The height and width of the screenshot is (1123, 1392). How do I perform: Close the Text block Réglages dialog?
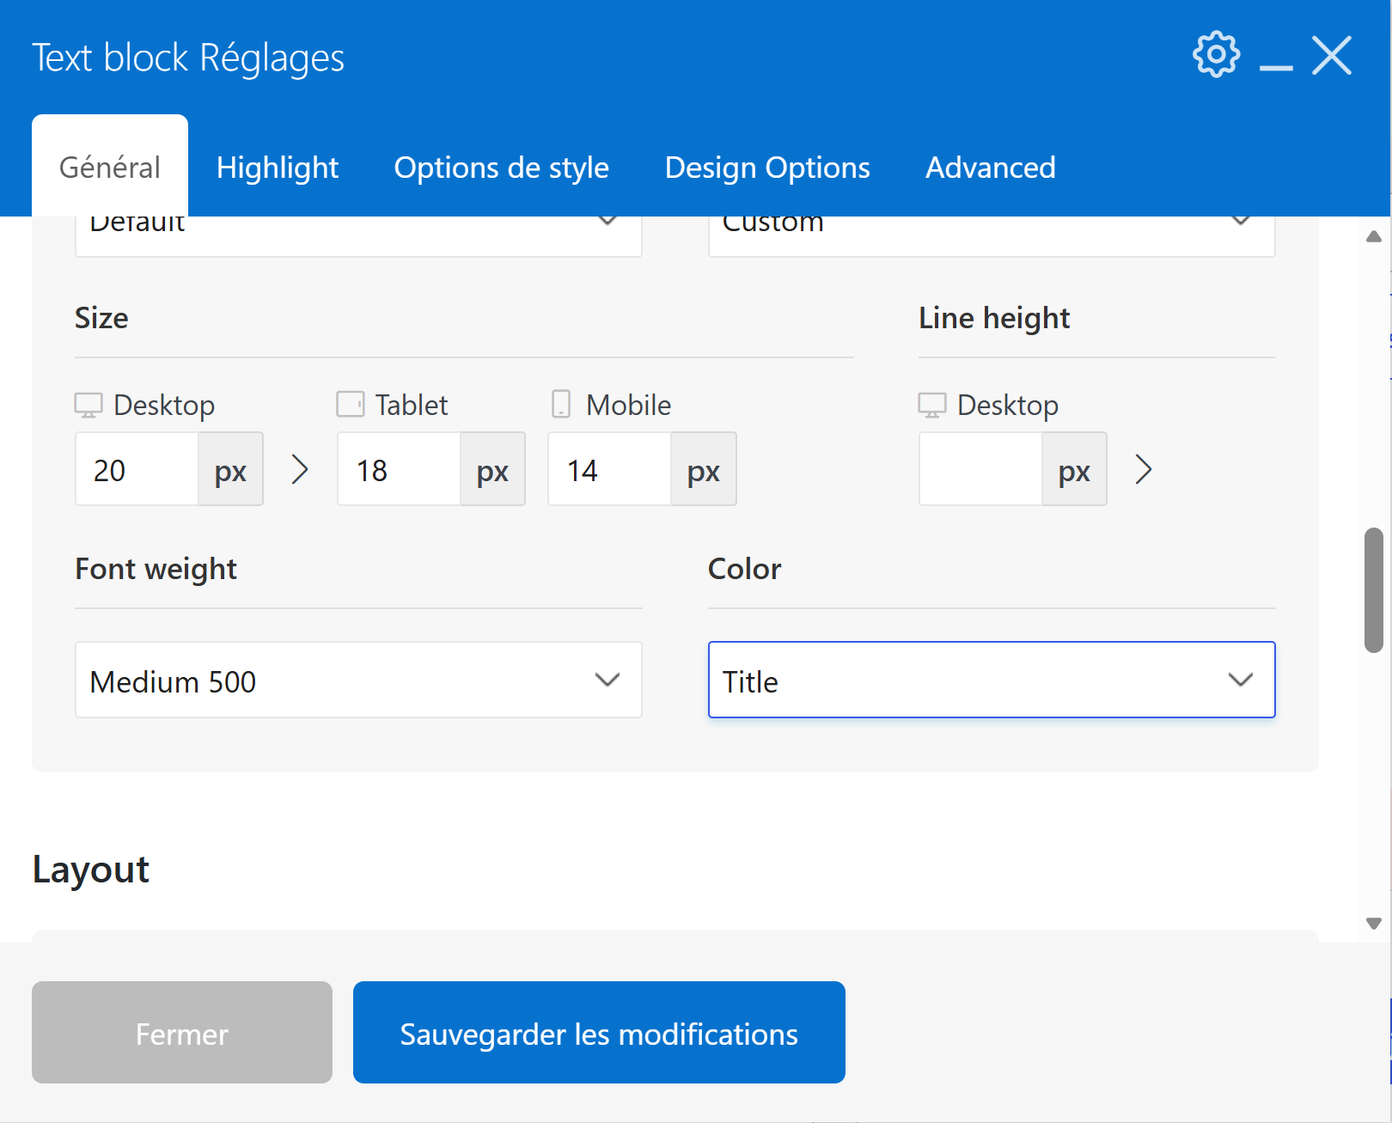1332,56
